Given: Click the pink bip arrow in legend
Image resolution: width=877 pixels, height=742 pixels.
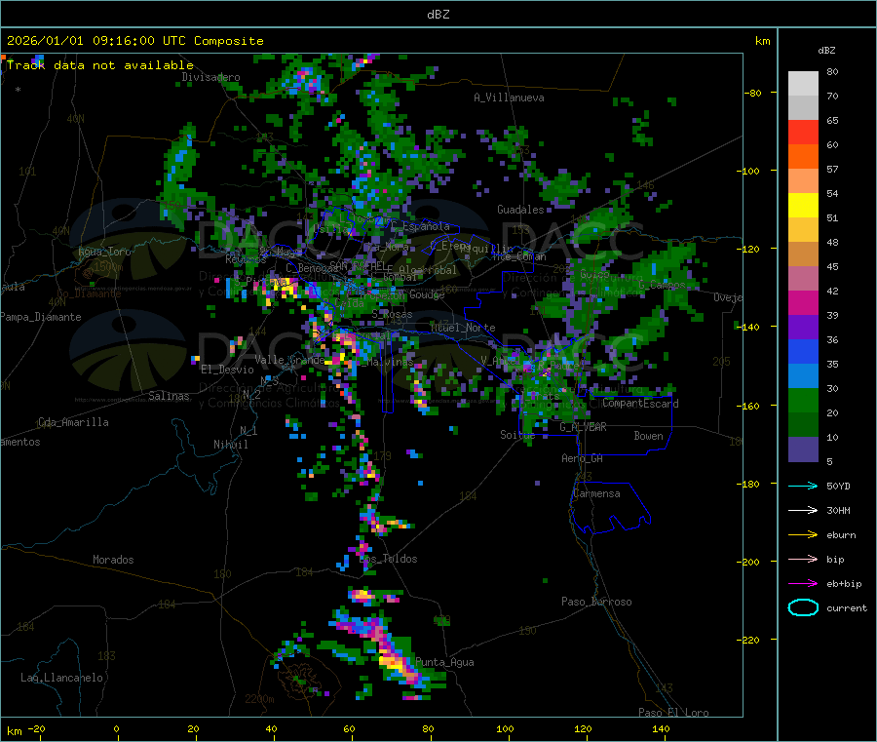Looking at the screenshot, I should click(803, 559).
